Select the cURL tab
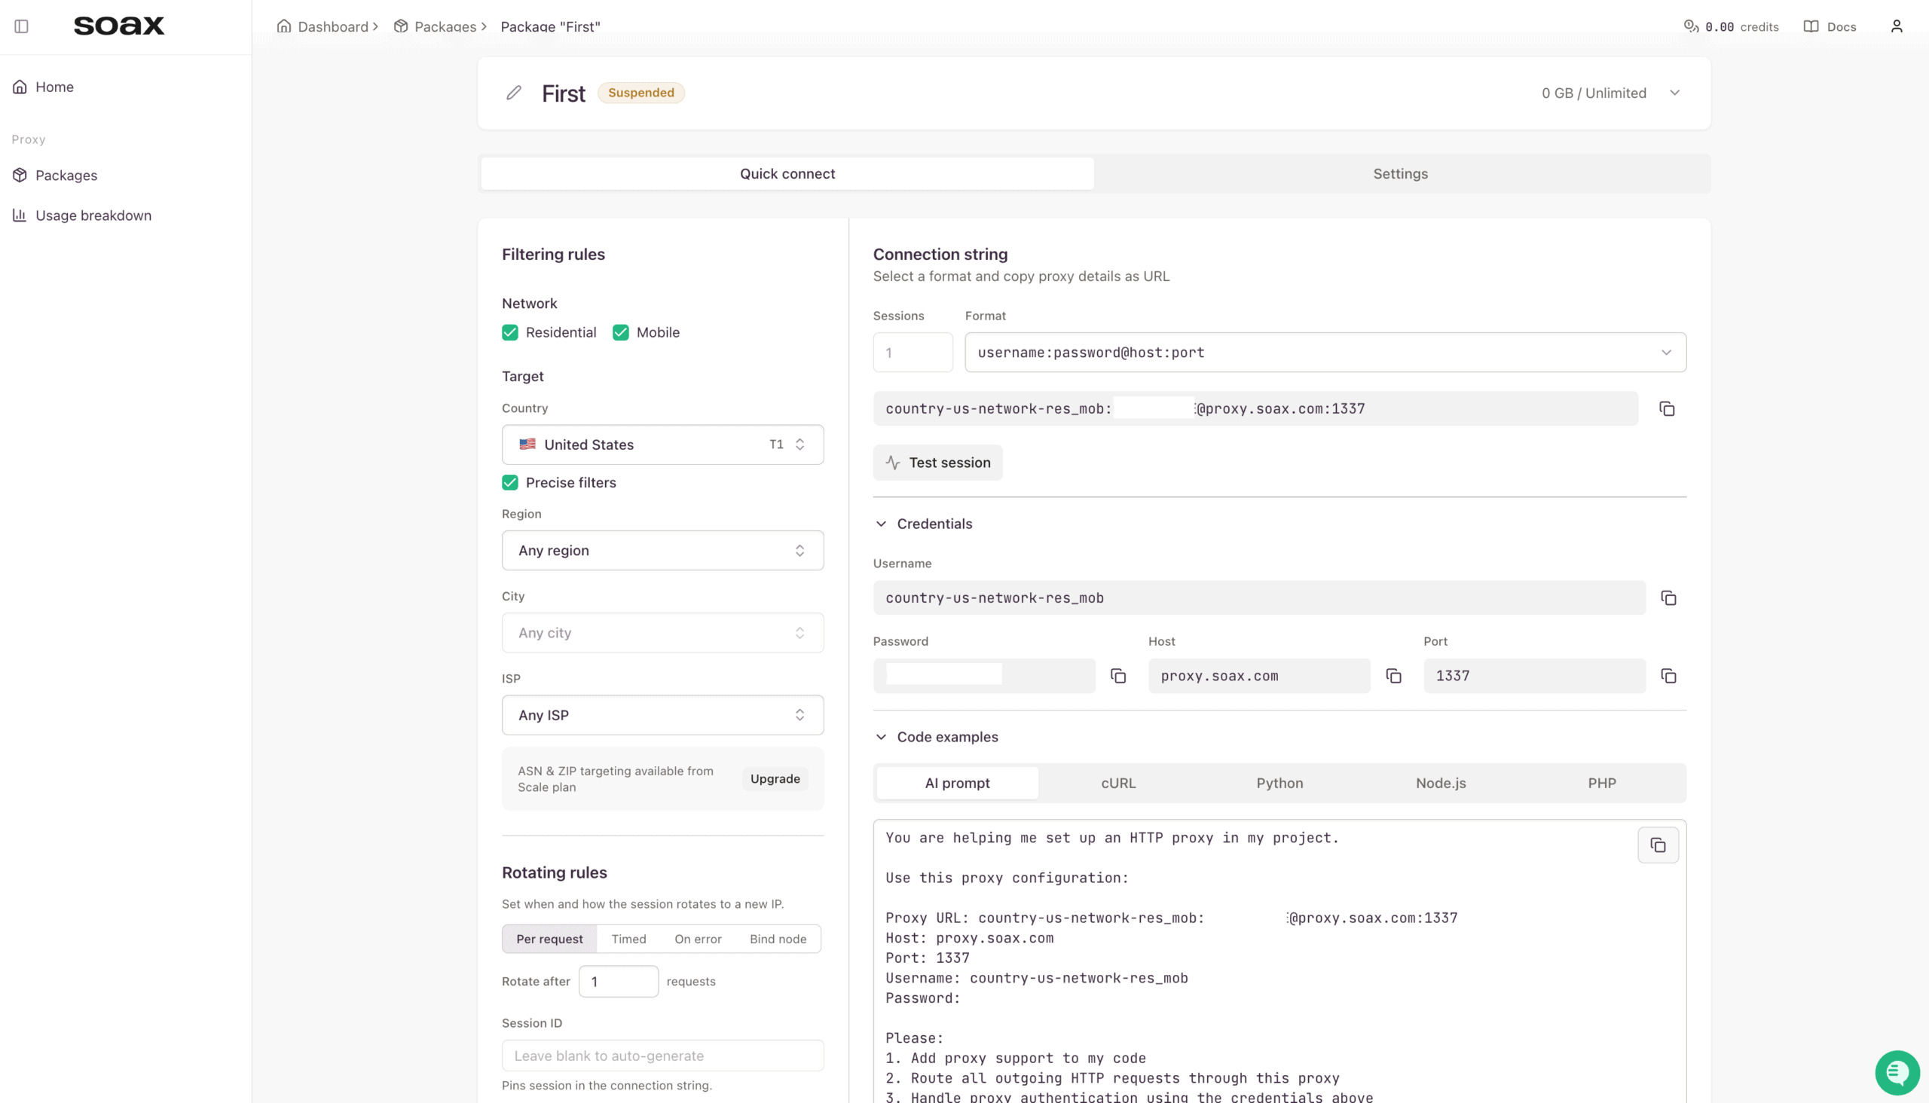1929x1103 pixels. [x=1118, y=784]
